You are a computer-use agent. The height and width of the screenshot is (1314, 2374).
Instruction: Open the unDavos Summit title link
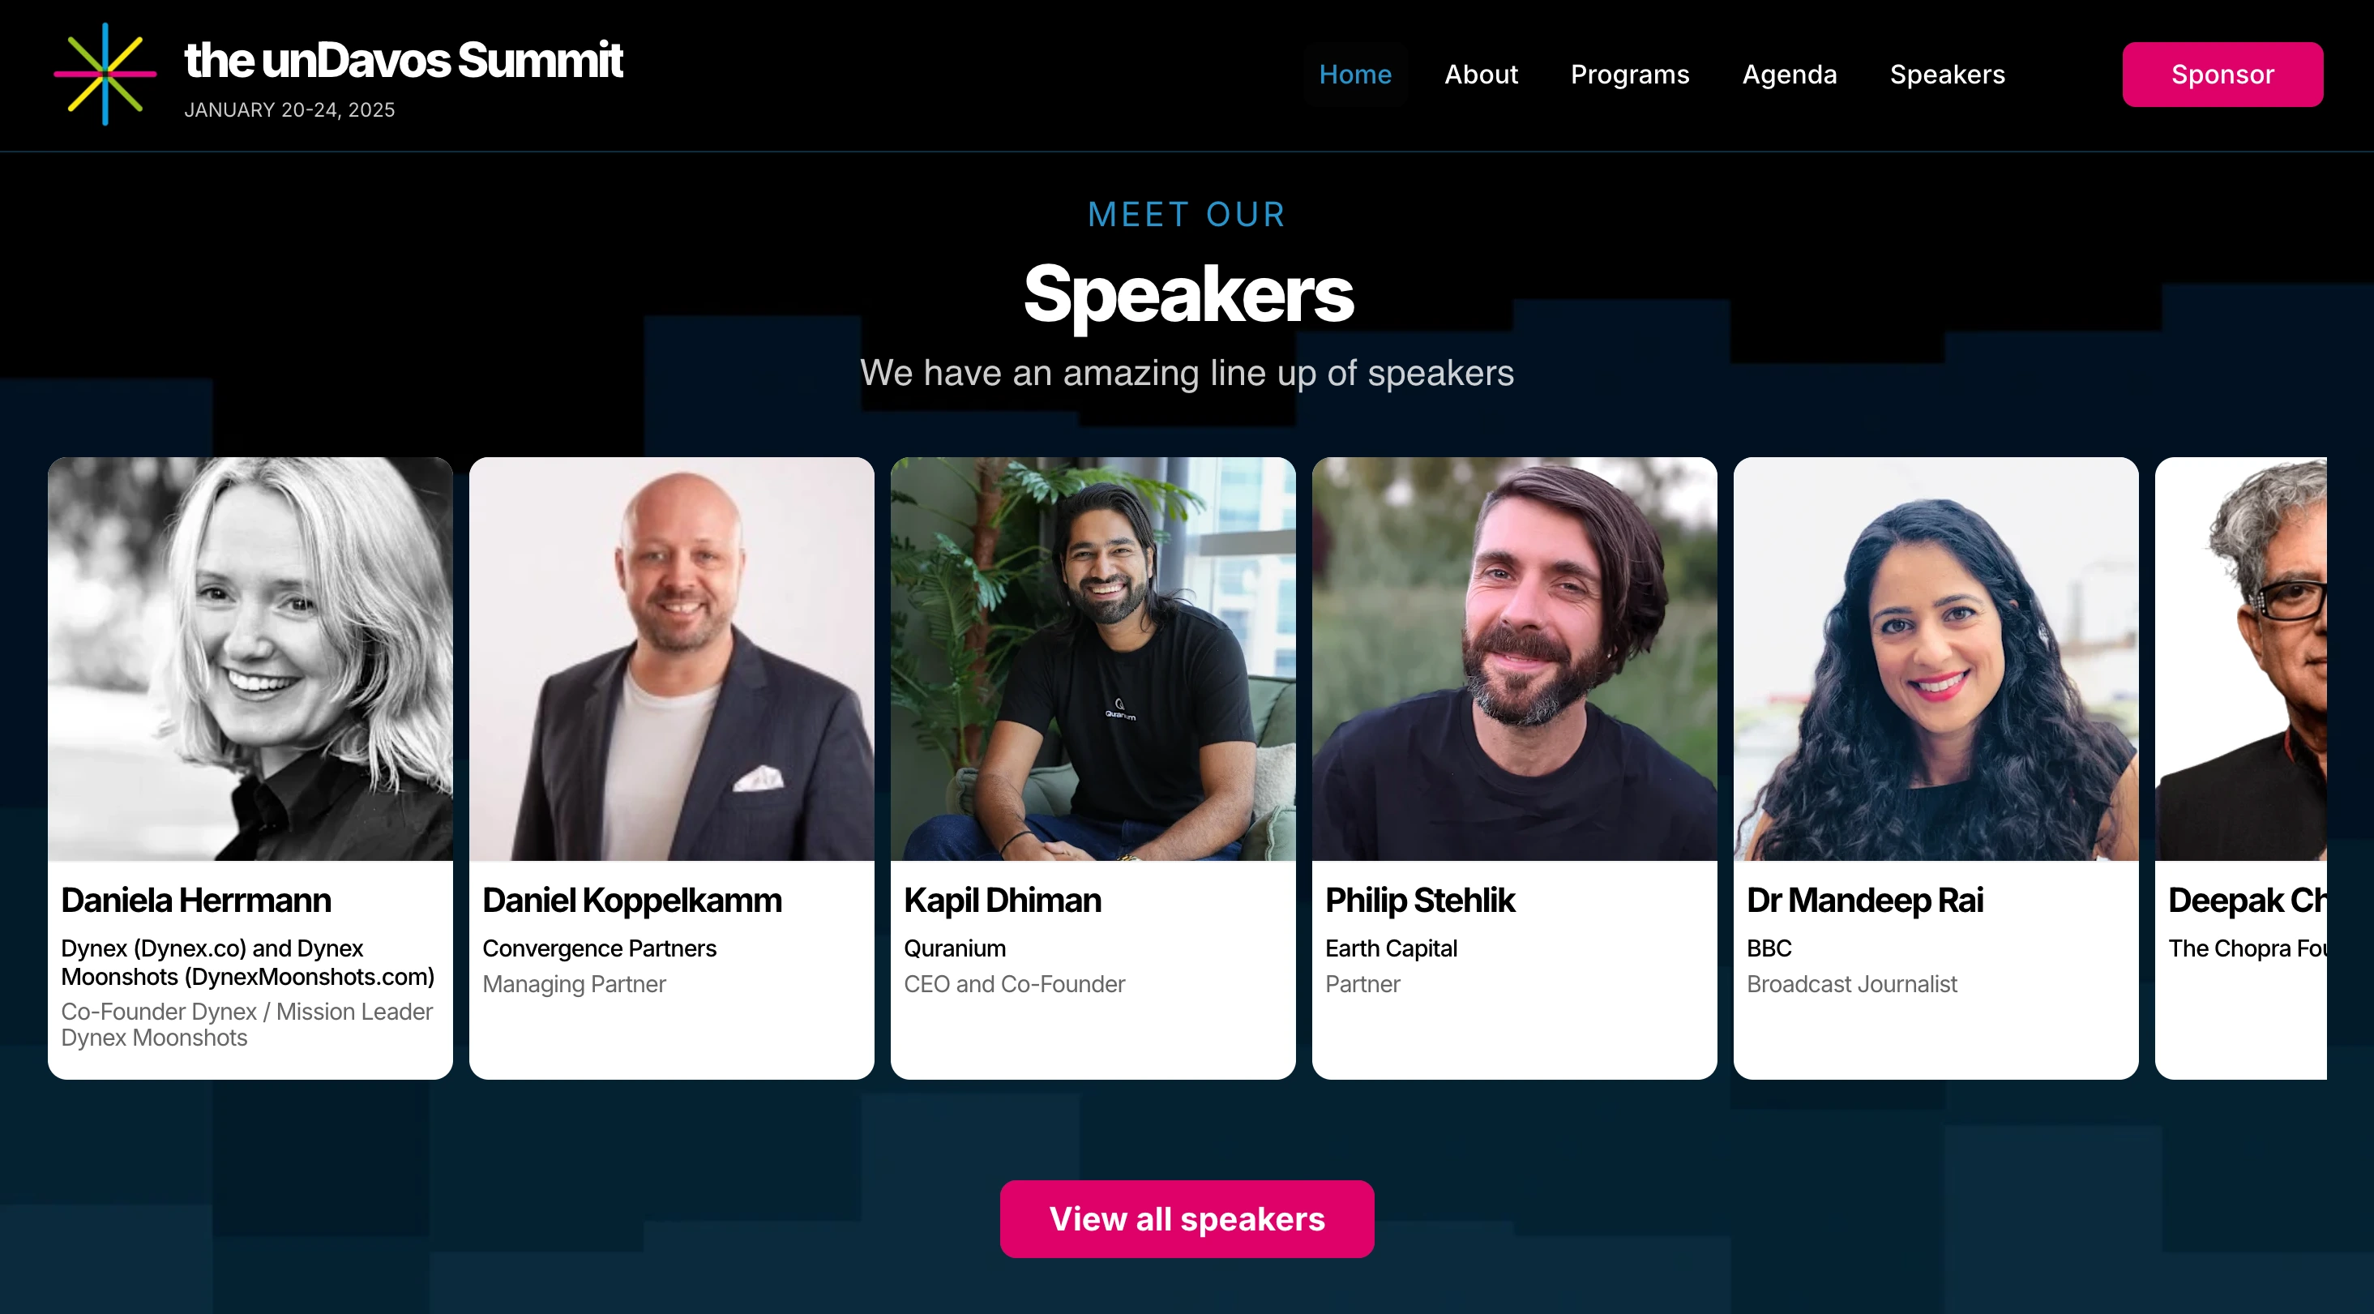[403, 61]
